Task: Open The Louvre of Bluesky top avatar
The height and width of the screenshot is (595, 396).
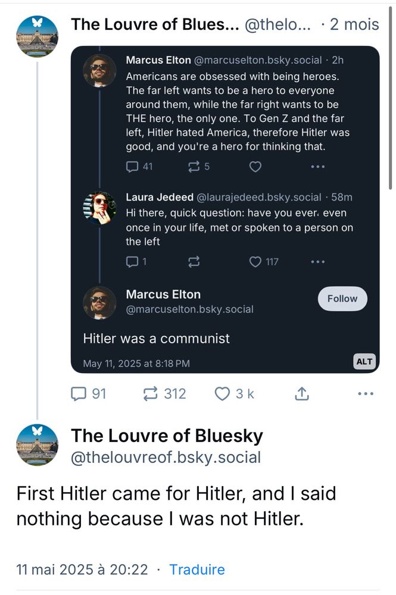Action: click(37, 36)
